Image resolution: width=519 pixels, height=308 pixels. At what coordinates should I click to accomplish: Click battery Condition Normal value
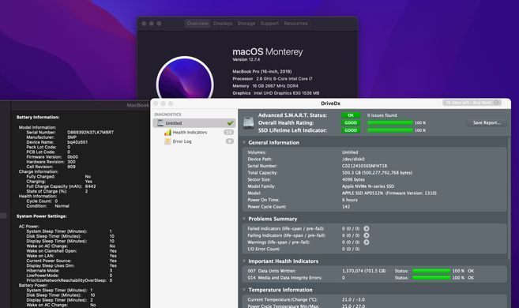pos(62,206)
